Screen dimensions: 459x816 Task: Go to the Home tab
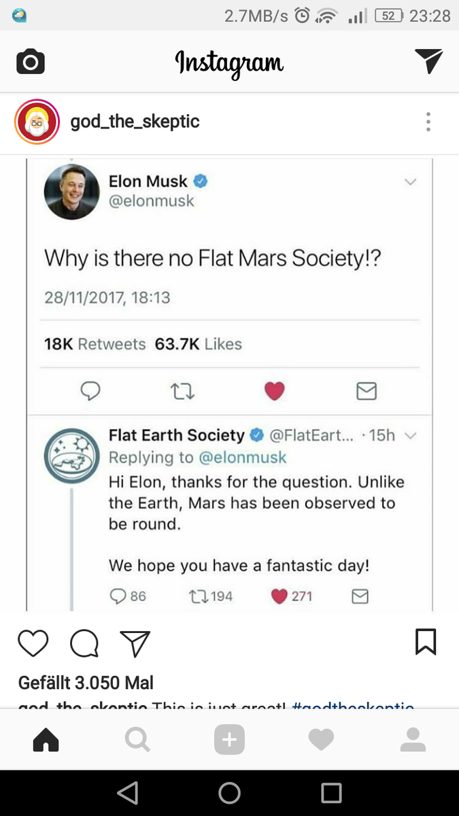pos(46,741)
